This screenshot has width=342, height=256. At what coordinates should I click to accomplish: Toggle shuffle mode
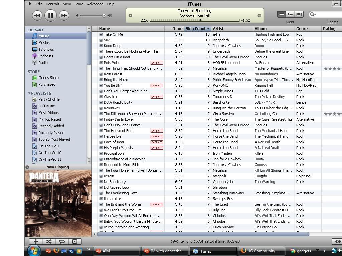(49, 241)
